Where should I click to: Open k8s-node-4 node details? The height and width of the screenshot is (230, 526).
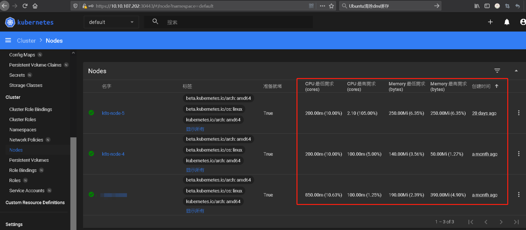[113, 154]
